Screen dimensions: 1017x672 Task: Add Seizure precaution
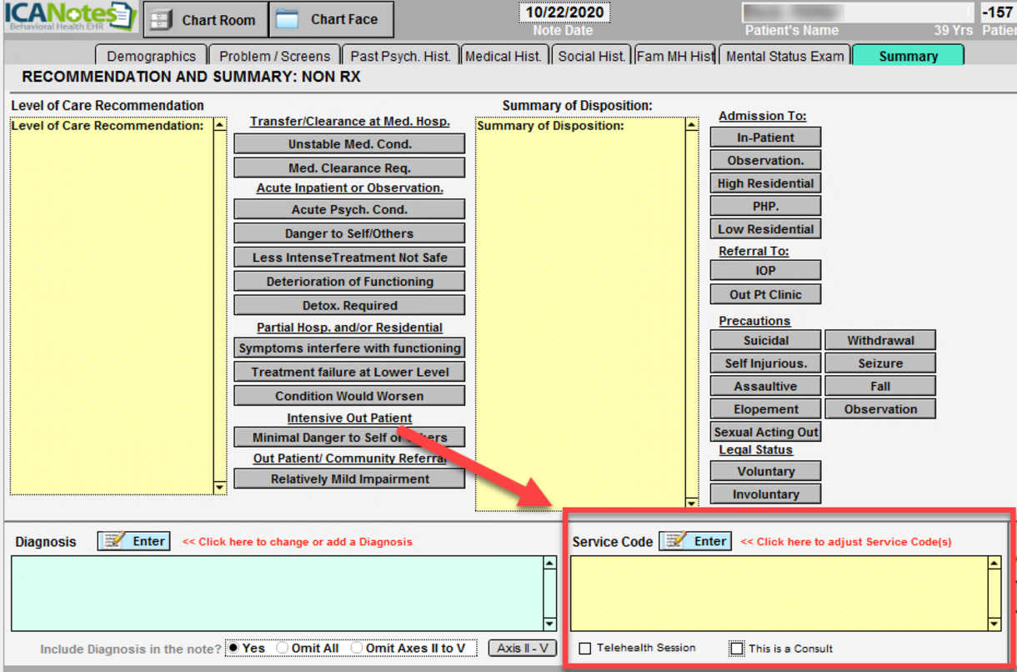[880, 364]
